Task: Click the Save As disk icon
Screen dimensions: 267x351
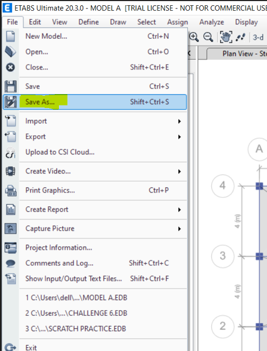Action: click(x=11, y=102)
